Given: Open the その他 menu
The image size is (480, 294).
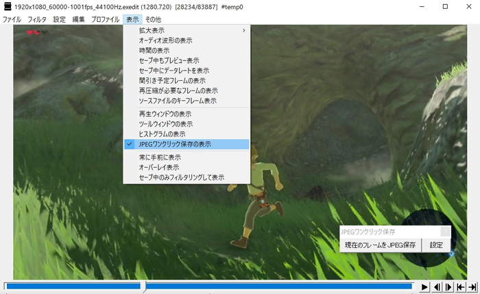Looking at the screenshot, I should pyautogui.click(x=153, y=20).
